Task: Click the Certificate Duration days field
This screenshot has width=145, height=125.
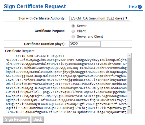Action: point(85,44)
